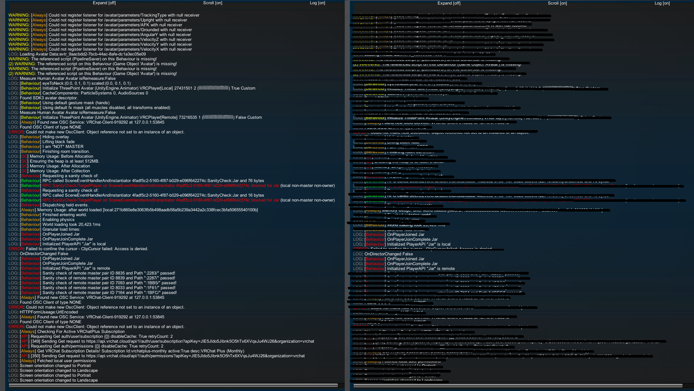This screenshot has width=694, height=391.
Task: Toggle Scroll [on] in left panel
Action: pyautogui.click(x=212, y=3)
